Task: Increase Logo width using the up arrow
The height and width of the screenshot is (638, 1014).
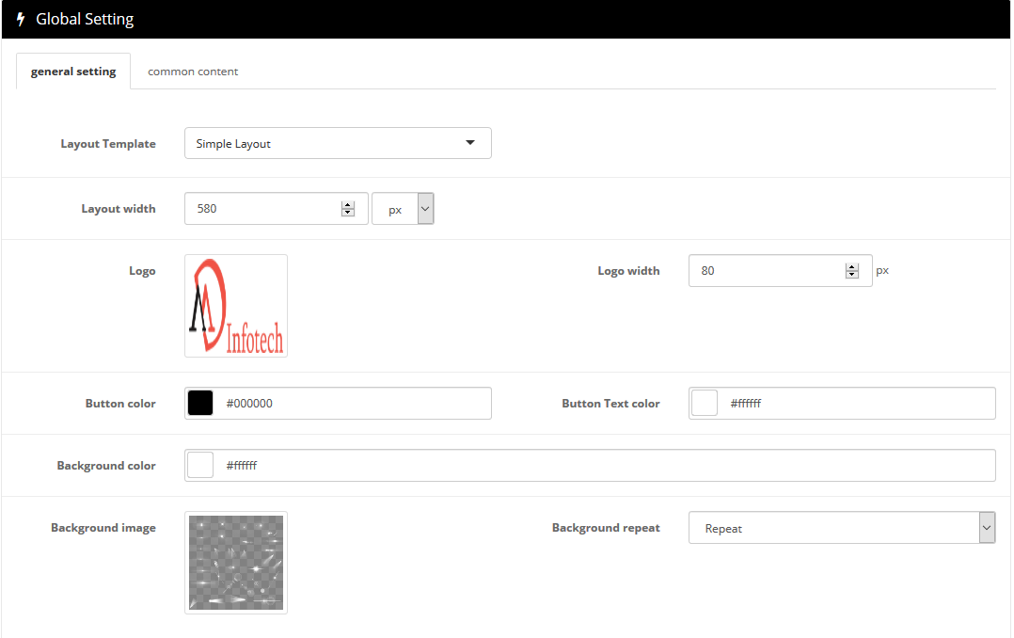Action: click(x=851, y=266)
